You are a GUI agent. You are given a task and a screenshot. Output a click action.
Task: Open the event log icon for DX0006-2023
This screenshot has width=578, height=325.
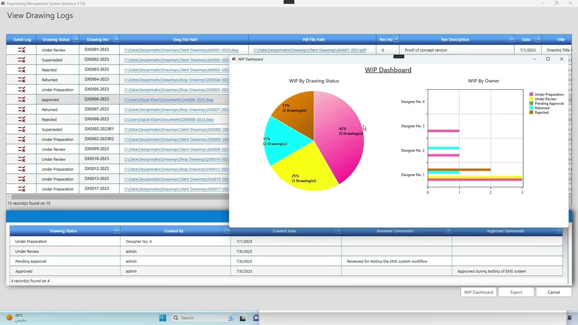coord(22,100)
